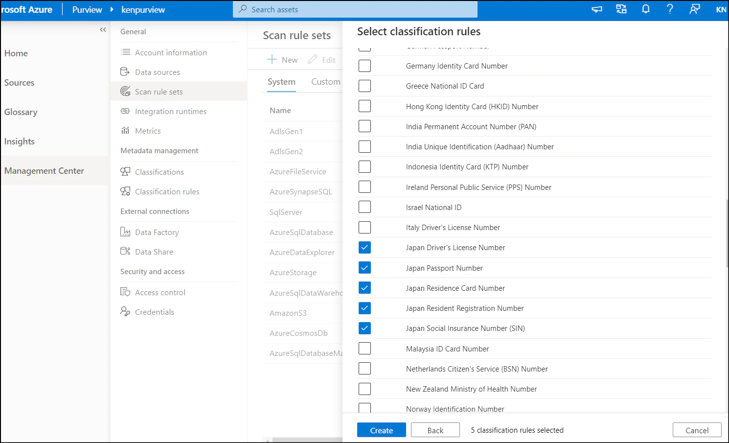Click the Access control icon
This screenshot has width=729, height=443.
125,292
